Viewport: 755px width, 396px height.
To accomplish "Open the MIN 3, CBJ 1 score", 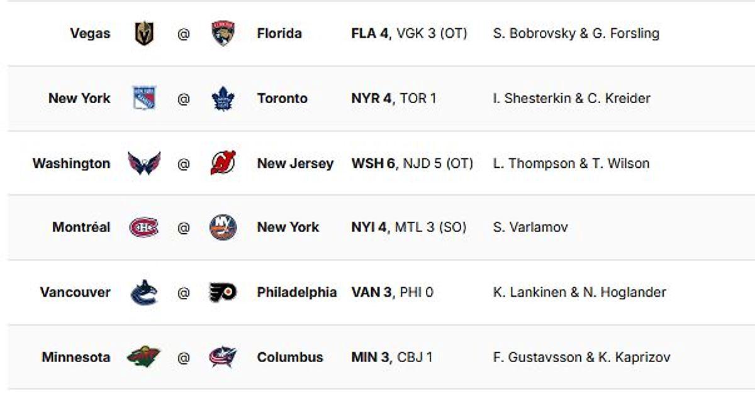I will [x=392, y=357].
